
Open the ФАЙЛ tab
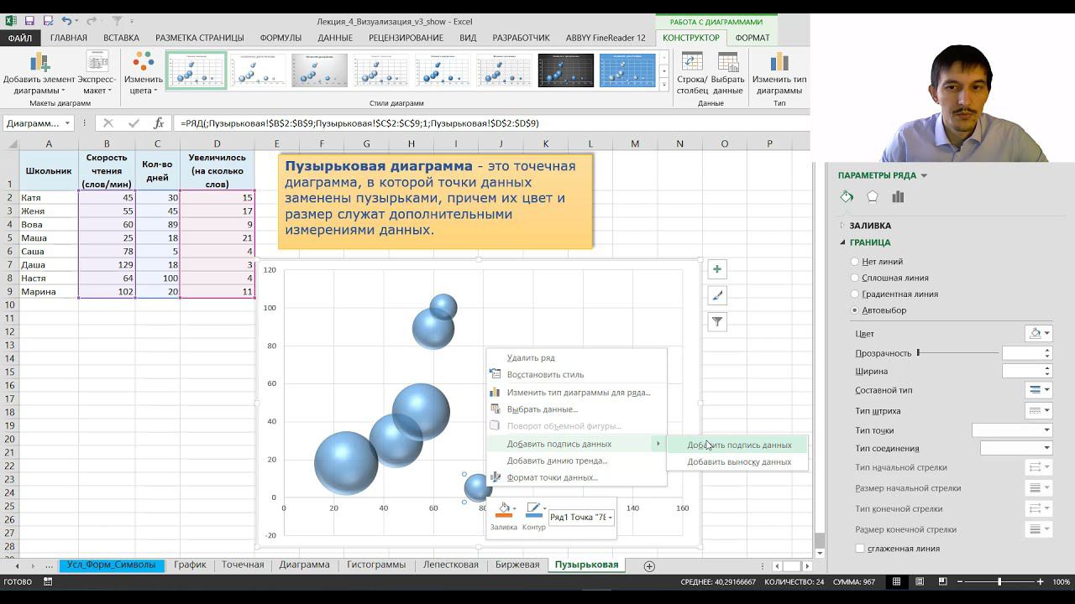pyautogui.click(x=20, y=38)
